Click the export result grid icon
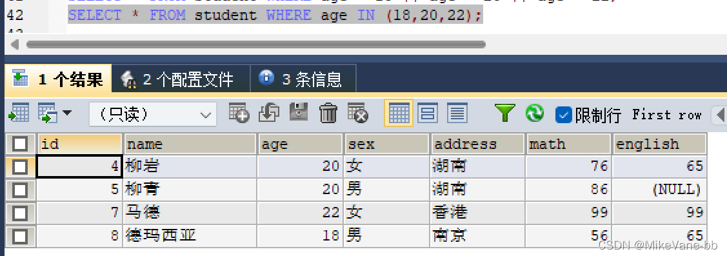The image size is (727, 256). (x=19, y=113)
